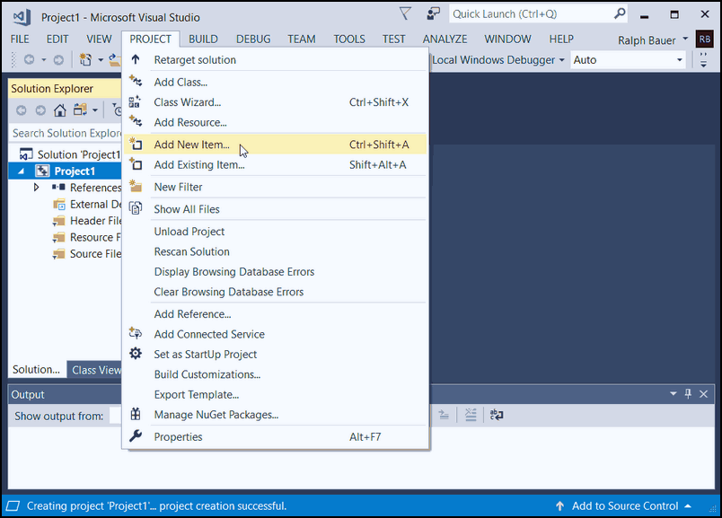Screen dimensions: 722x518
Task: Click the Show All Files icon
Action: (136, 208)
